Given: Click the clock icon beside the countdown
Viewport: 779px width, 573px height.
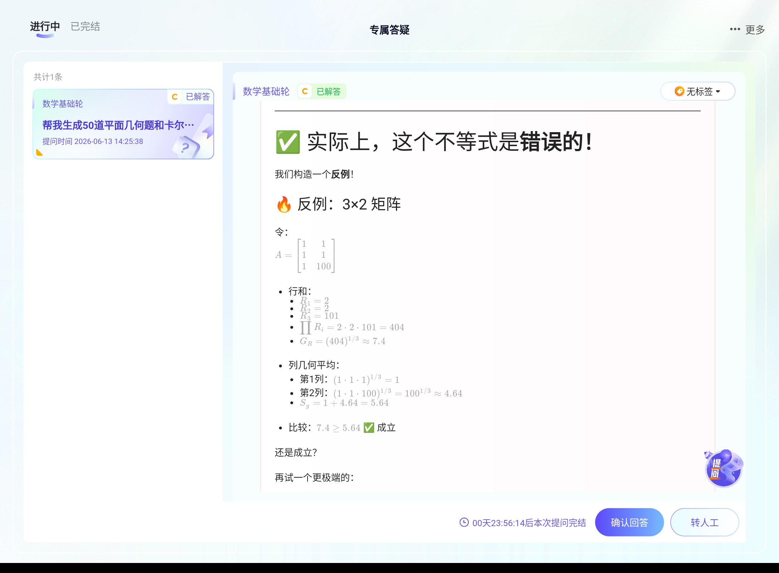Looking at the screenshot, I should point(464,523).
